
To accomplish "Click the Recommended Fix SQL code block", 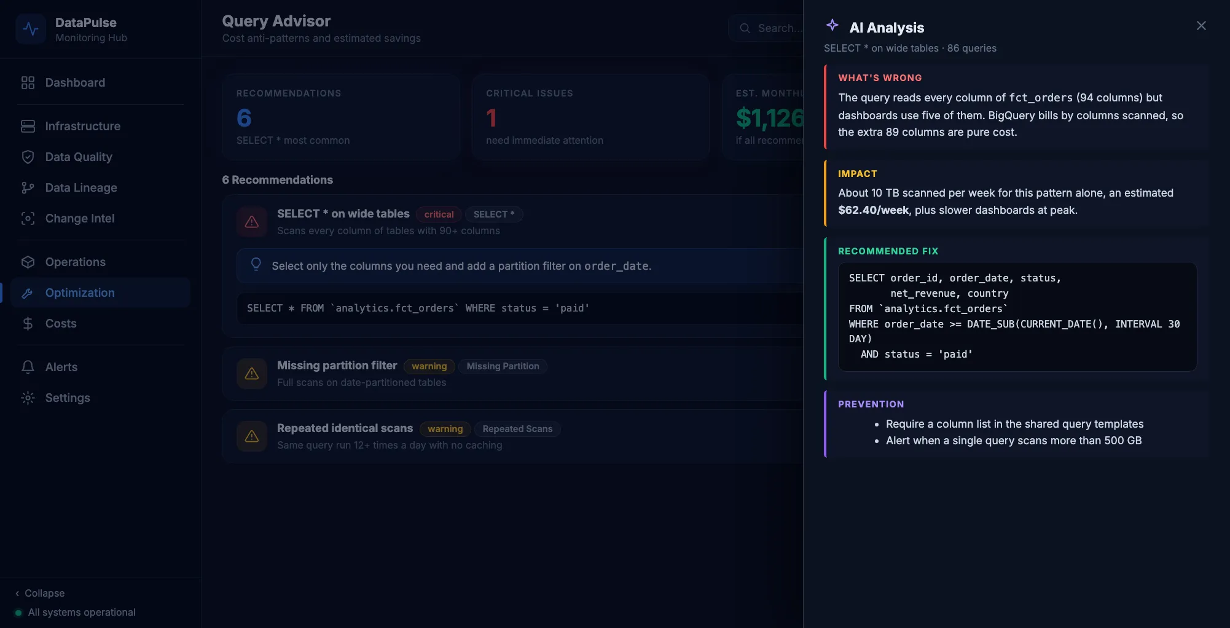I will click(1017, 316).
